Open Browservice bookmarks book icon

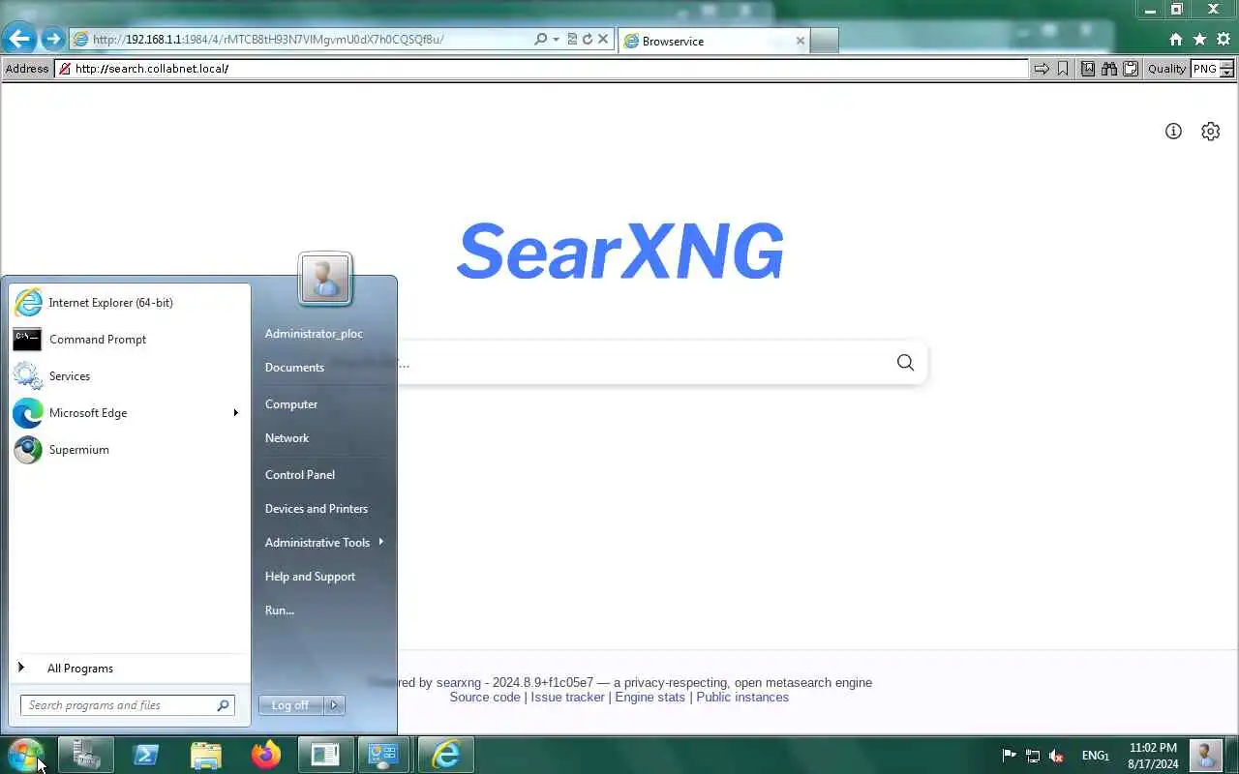(x=1088, y=69)
